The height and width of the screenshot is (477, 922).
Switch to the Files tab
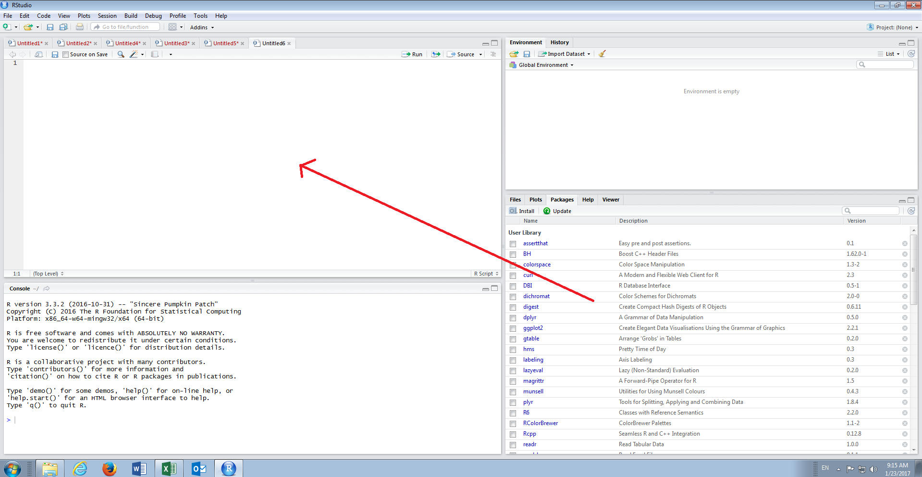tap(515, 200)
